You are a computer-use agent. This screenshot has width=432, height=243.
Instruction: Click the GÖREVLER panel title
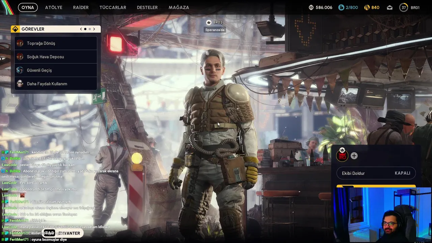33,29
